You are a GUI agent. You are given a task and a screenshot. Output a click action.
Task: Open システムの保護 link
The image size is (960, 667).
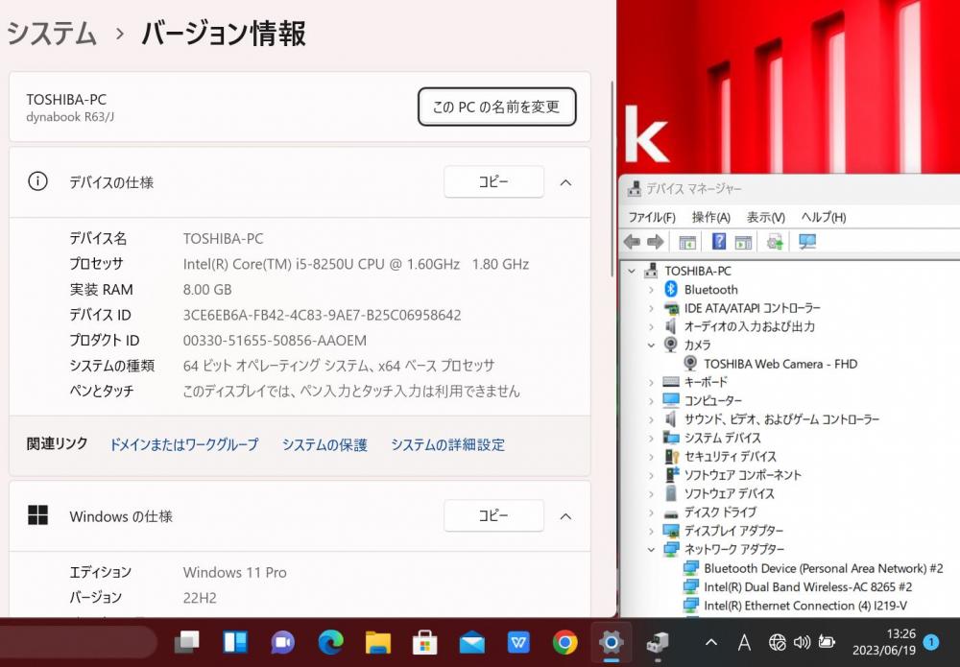[x=324, y=445]
